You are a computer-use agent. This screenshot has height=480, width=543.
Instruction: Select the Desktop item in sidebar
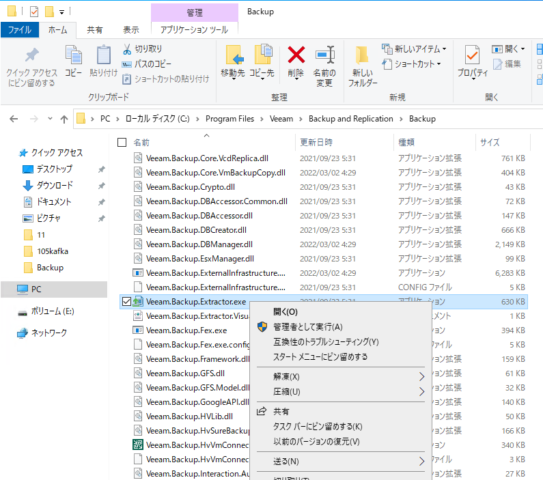click(x=55, y=169)
